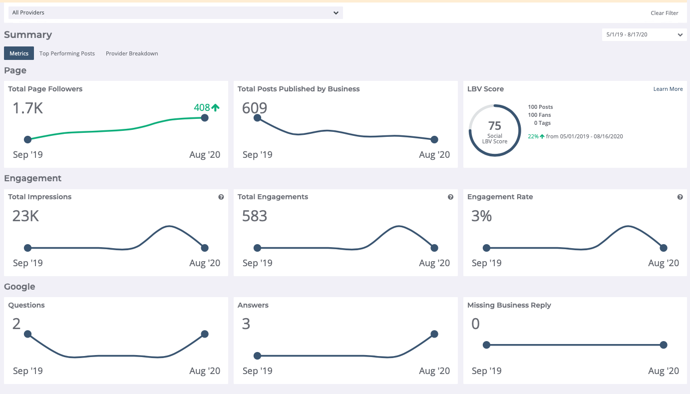Click Aug '20 point on Questions chart
This screenshot has width=690, height=394.
coord(204,334)
